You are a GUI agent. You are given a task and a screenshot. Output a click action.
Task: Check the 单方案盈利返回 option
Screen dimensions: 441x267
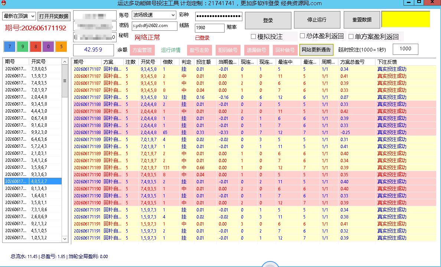click(351, 36)
